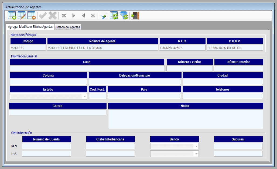Click the País input field
The width and height of the screenshot is (277, 169).
pos(144,96)
